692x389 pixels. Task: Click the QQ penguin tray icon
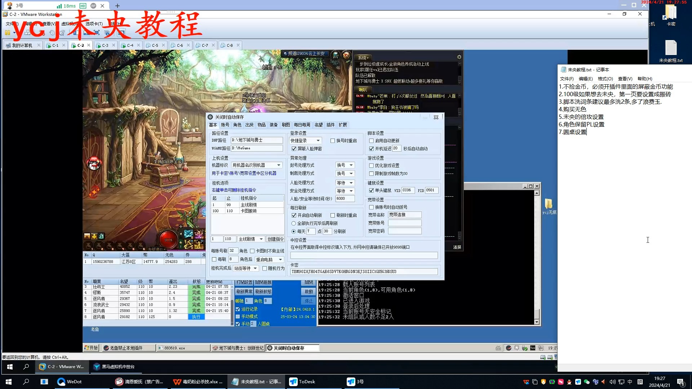(x=569, y=382)
